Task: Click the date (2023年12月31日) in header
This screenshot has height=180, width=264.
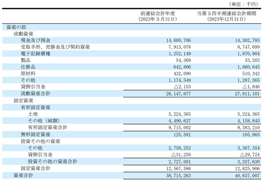Action: 227,19
